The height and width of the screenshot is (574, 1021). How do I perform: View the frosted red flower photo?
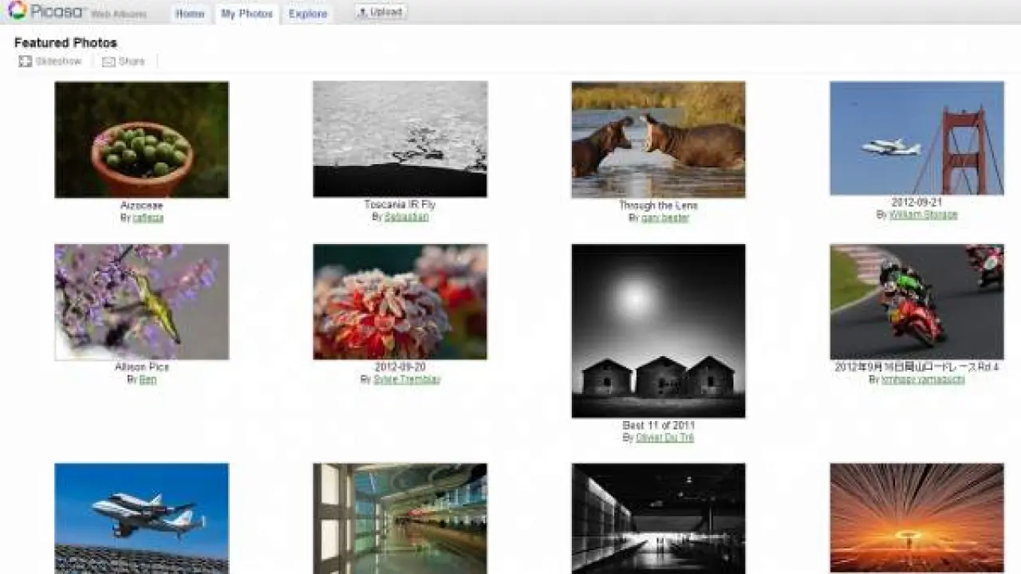pos(400,301)
